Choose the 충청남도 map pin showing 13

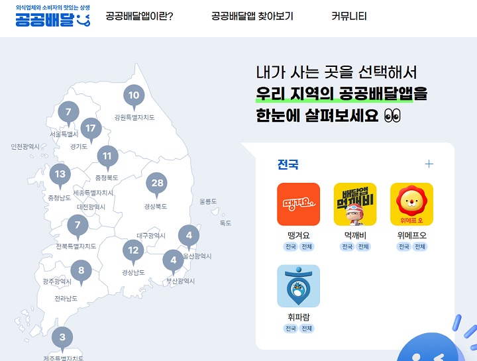point(60,176)
